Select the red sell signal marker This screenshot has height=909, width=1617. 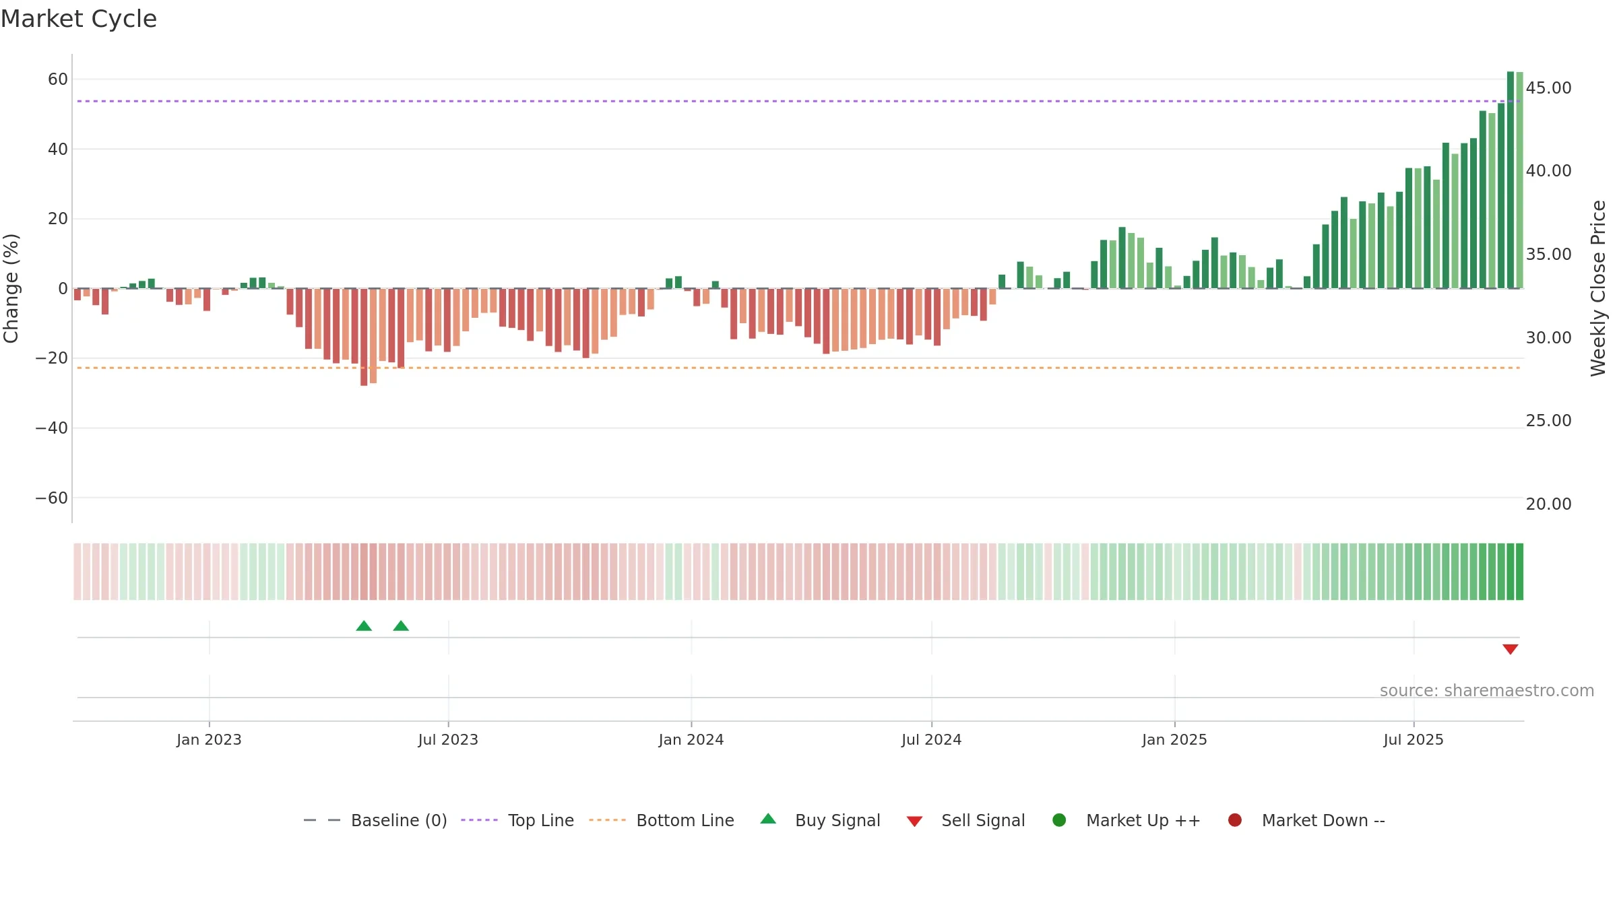[1511, 649]
